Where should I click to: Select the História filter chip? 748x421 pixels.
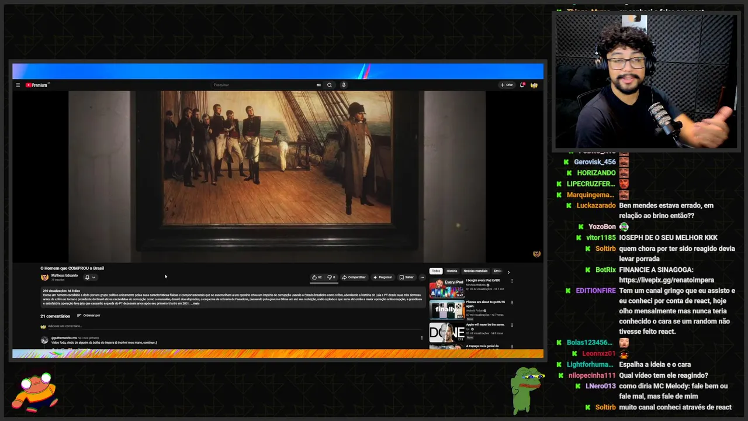(x=452, y=271)
